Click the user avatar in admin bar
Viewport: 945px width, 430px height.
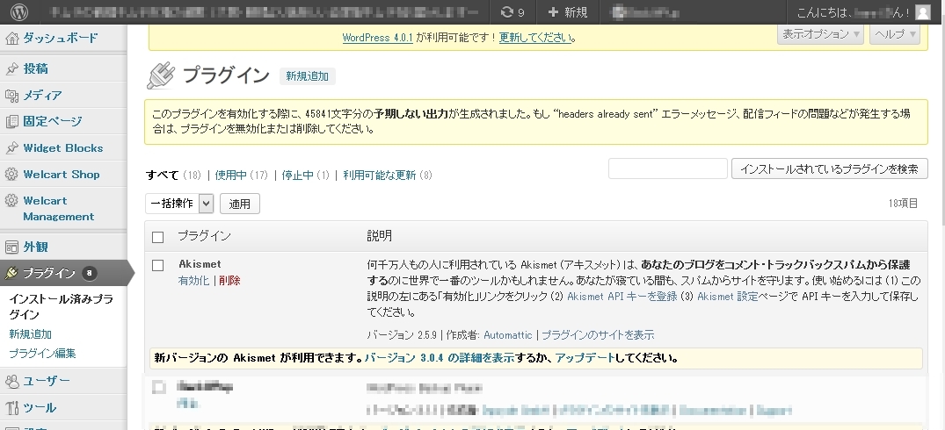(923, 12)
